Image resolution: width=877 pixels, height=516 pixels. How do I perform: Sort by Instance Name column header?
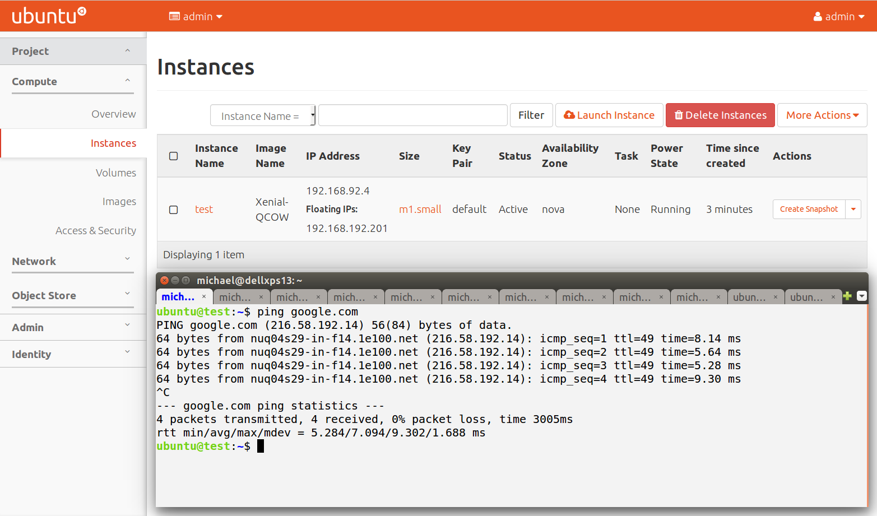click(216, 156)
